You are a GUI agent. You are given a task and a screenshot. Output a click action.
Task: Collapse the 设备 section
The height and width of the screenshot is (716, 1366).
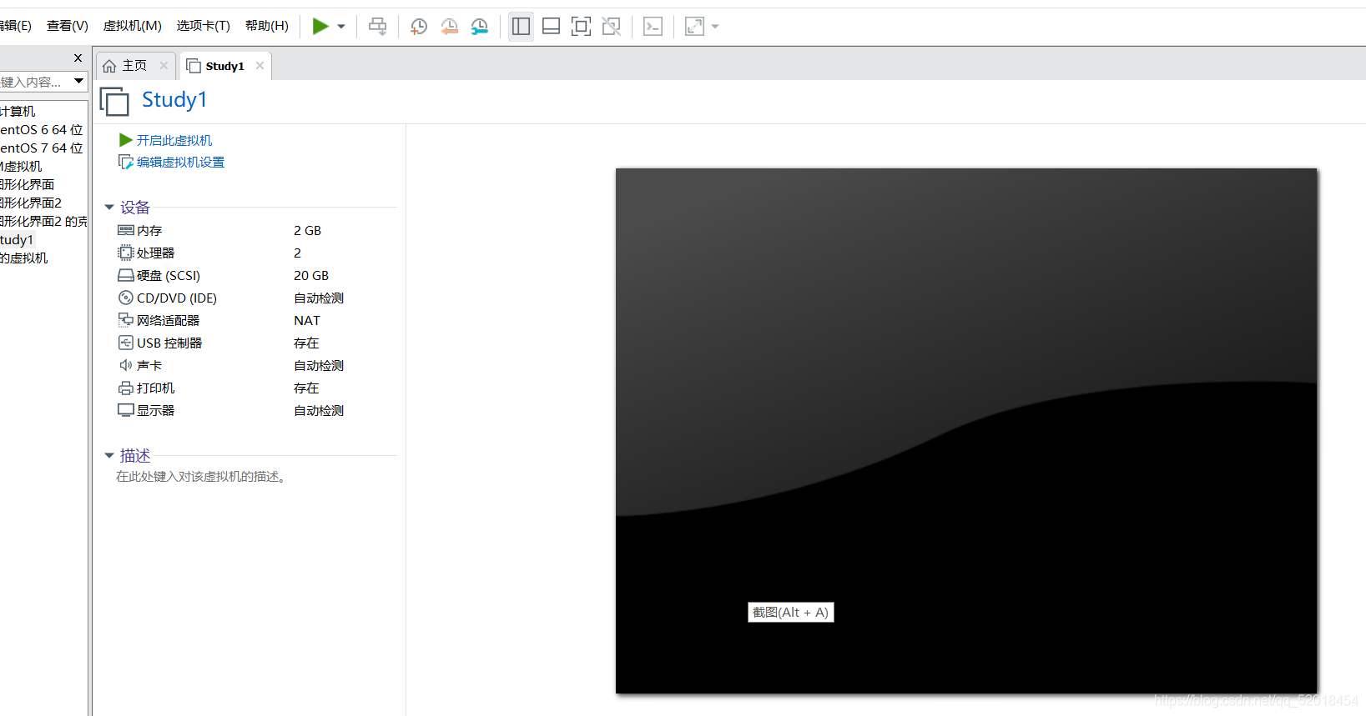coord(109,208)
